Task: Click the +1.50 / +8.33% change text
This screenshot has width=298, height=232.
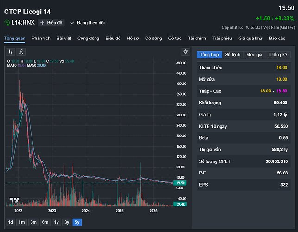Action: (275, 19)
